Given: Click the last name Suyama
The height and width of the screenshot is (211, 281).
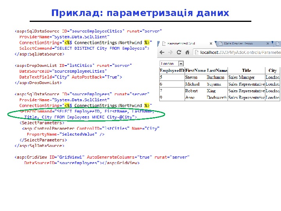Looking at the screenshot, I should [x=214, y=84].
